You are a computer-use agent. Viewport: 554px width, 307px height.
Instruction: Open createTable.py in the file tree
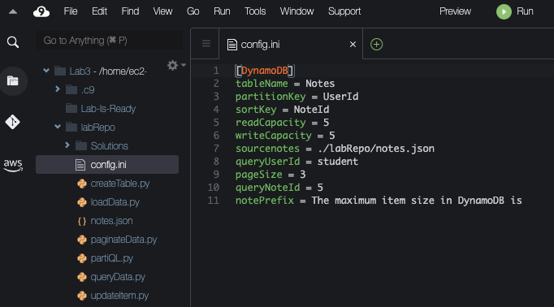point(119,184)
